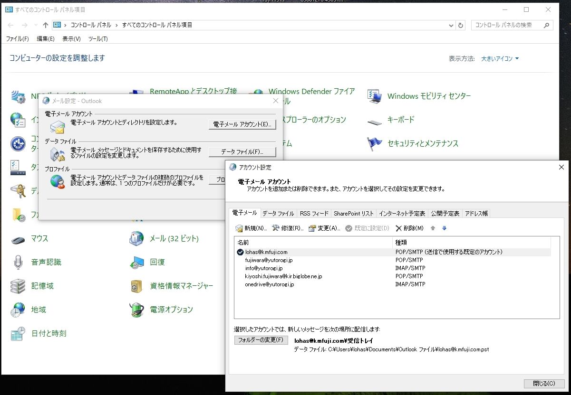The height and width of the screenshot is (395, 571).
Task: Click 種類 column header in account list
Action: click(472, 243)
